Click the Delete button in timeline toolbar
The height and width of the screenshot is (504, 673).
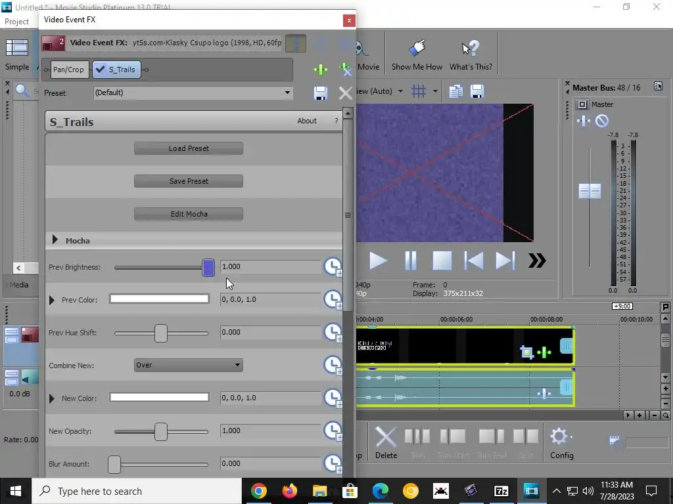(386, 443)
